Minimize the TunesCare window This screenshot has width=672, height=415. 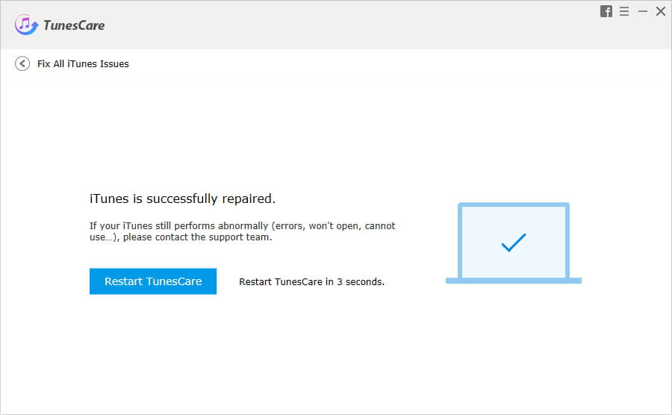(x=642, y=11)
